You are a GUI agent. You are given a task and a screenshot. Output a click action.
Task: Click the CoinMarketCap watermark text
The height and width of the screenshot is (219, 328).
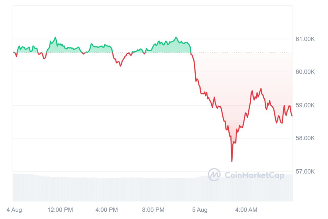click(x=254, y=175)
